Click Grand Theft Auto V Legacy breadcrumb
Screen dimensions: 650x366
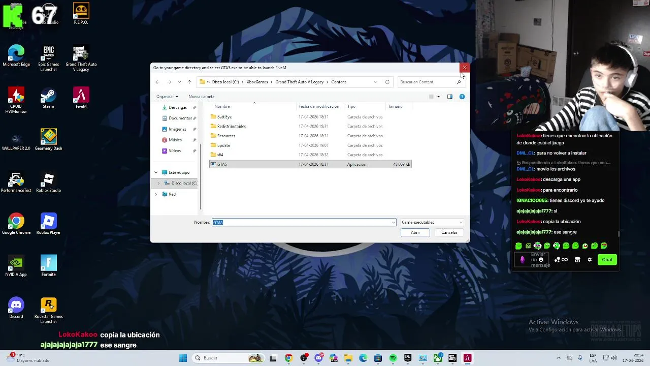pyautogui.click(x=300, y=82)
